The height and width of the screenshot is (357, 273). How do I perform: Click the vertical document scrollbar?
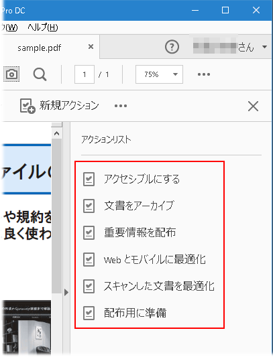click(56, 216)
